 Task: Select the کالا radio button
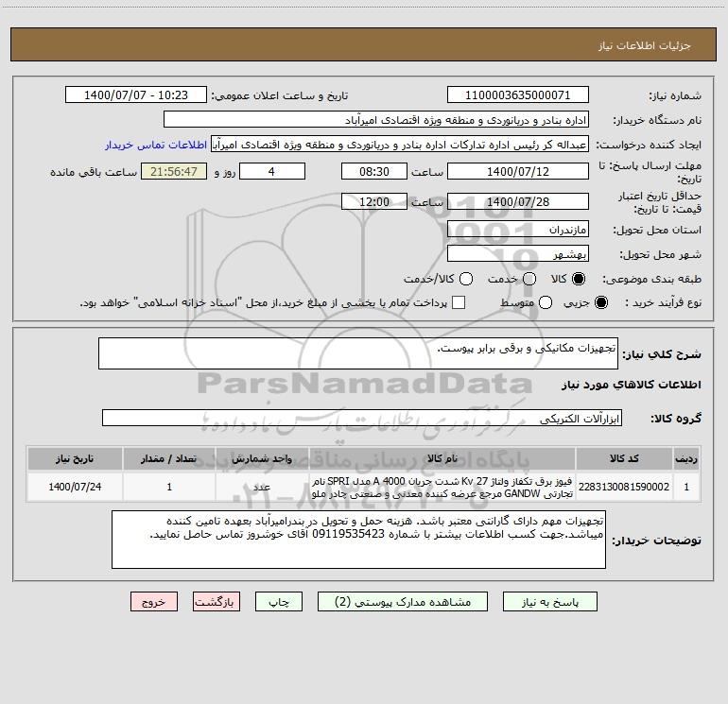[x=579, y=279]
